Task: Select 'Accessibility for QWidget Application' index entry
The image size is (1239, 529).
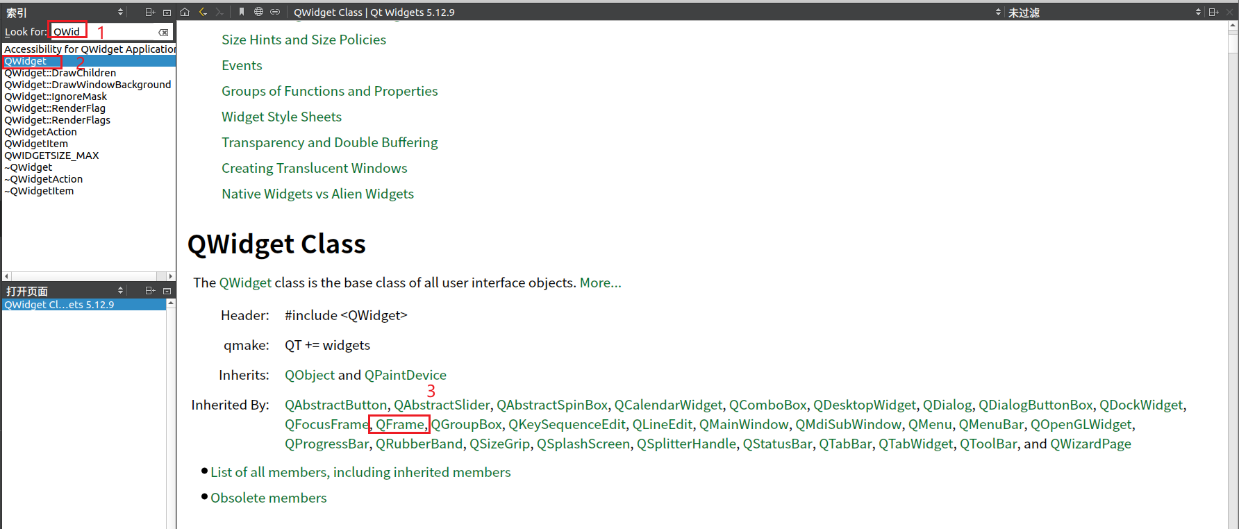Action: click(x=90, y=49)
